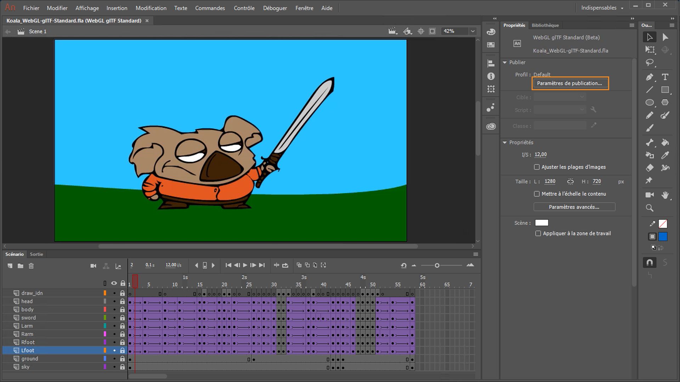Enable Ajuster les plages d'images checkbox
This screenshot has height=382, width=680.
tap(537, 167)
